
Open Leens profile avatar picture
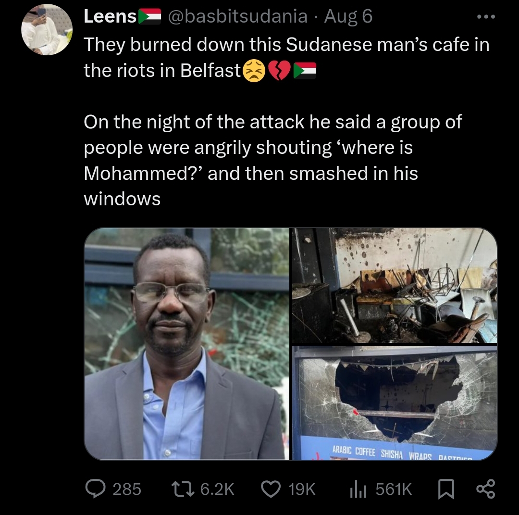point(47,29)
